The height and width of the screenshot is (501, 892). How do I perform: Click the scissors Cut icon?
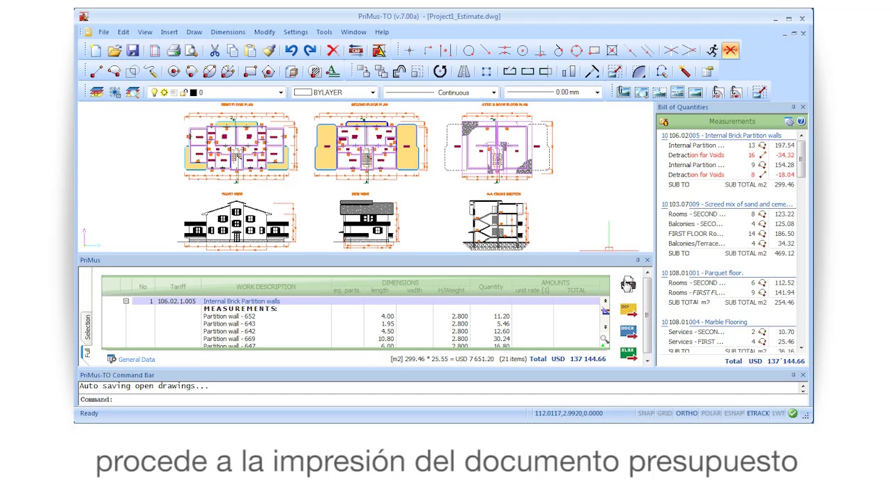215,51
